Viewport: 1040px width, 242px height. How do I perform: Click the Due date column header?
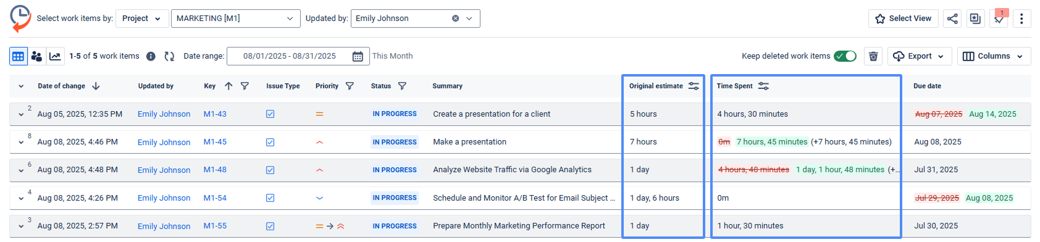point(927,86)
